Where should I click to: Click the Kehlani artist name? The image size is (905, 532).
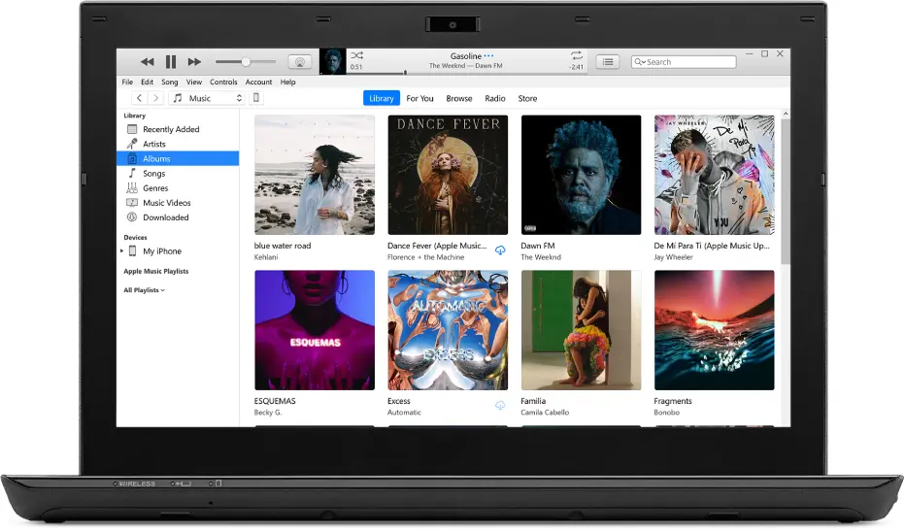[x=266, y=257]
